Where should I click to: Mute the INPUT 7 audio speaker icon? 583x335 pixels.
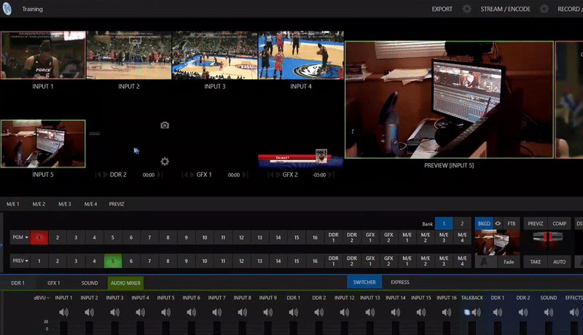tap(216, 312)
